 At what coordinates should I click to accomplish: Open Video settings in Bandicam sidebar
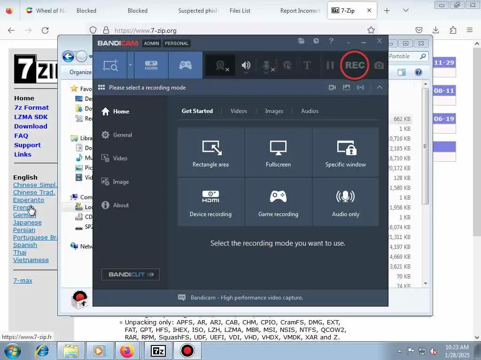point(114,158)
